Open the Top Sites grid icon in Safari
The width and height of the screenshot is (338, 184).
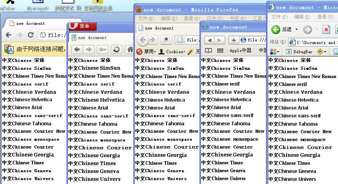pyautogui.click(x=220, y=50)
